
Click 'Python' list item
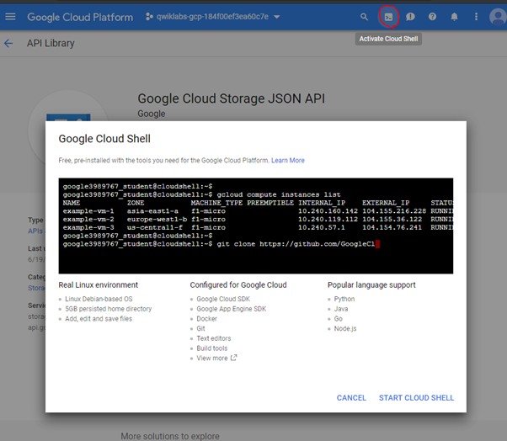point(344,299)
